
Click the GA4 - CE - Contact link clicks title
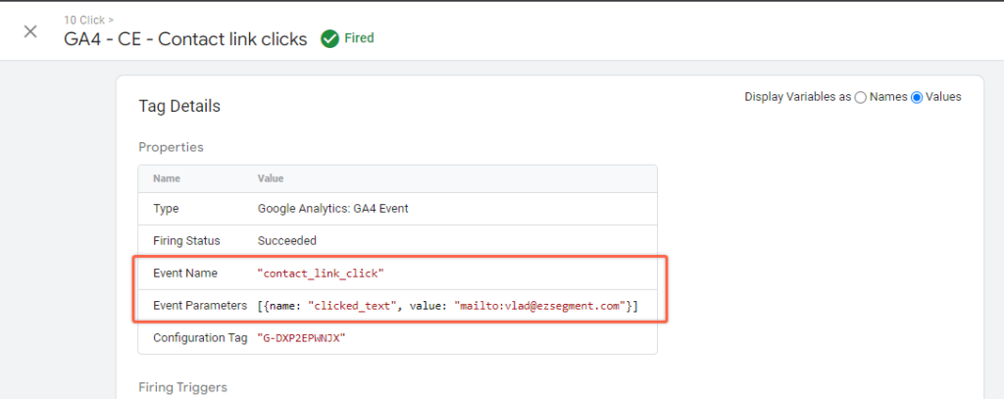[185, 39]
